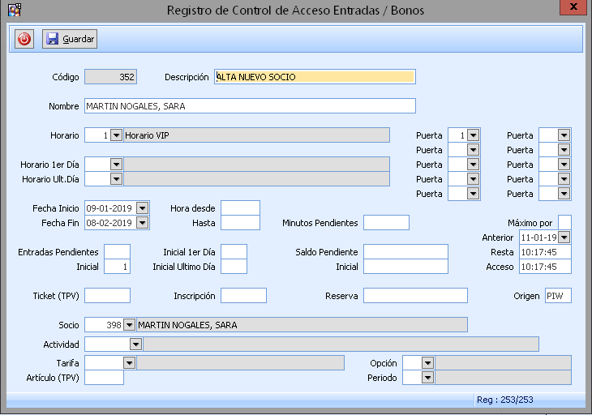Viewport: 592px width, 415px height.
Task: Open the Fecha Inicio date picker
Action: coord(143,208)
